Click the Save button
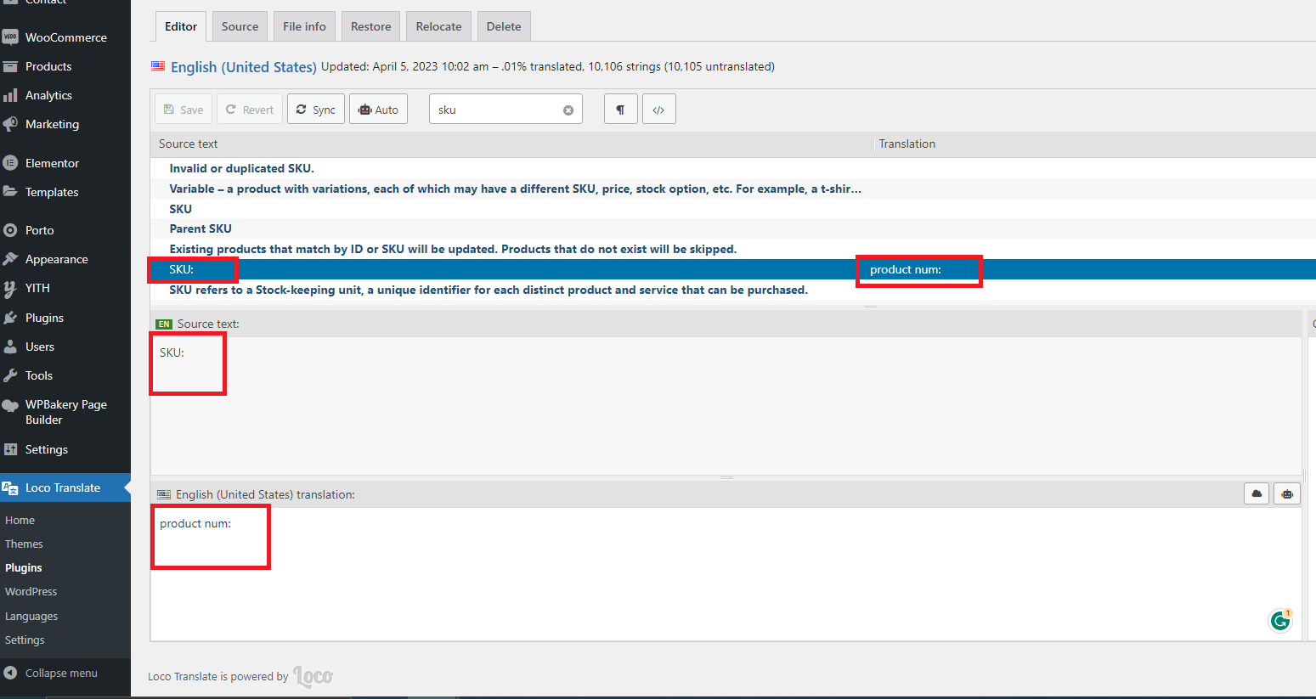Image resolution: width=1316 pixels, height=699 pixels. [184, 110]
